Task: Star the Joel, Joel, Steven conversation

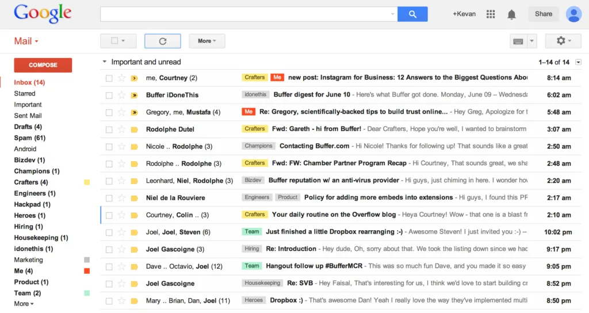Action: pos(121,232)
